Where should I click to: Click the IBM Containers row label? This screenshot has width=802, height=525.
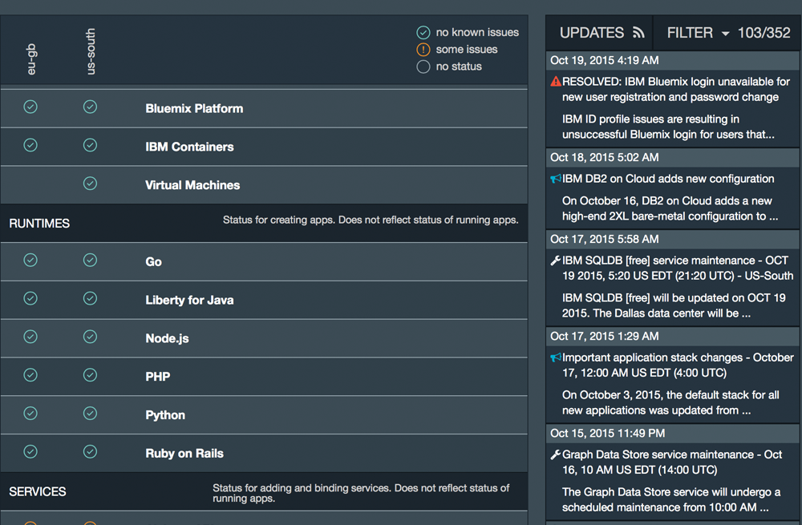[189, 147]
